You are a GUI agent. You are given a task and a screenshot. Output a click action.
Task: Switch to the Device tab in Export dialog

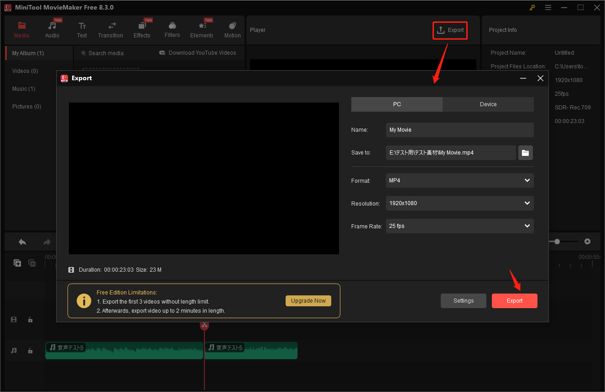tap(488, 104)
